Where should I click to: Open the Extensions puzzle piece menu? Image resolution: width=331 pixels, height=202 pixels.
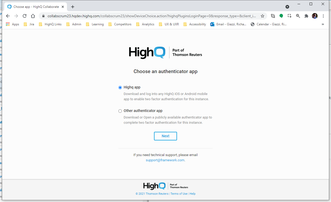306,16
